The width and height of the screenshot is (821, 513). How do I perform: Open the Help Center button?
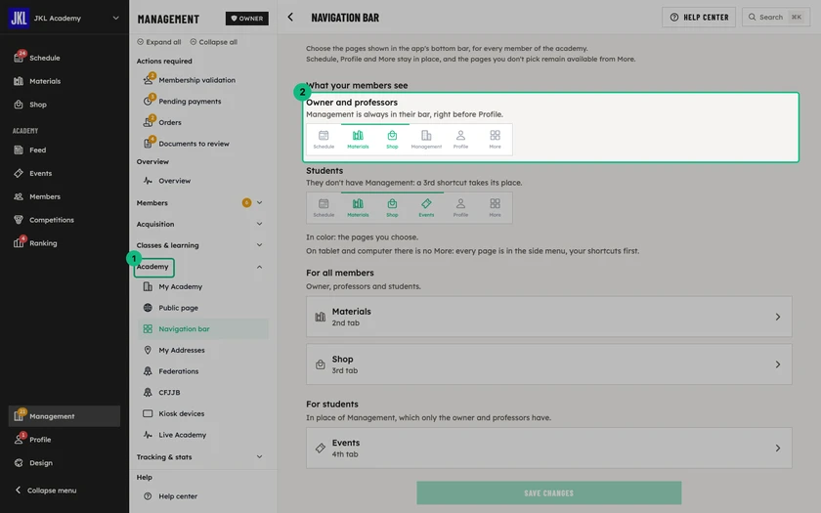pos(699,18)
